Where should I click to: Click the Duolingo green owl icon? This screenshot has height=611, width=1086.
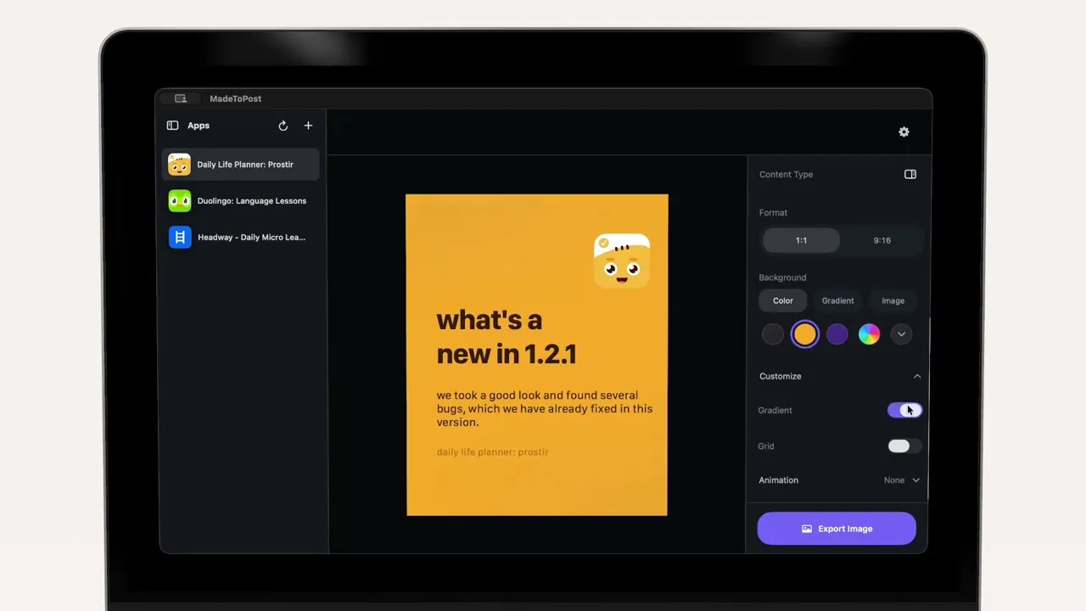[x=179, y=201]
